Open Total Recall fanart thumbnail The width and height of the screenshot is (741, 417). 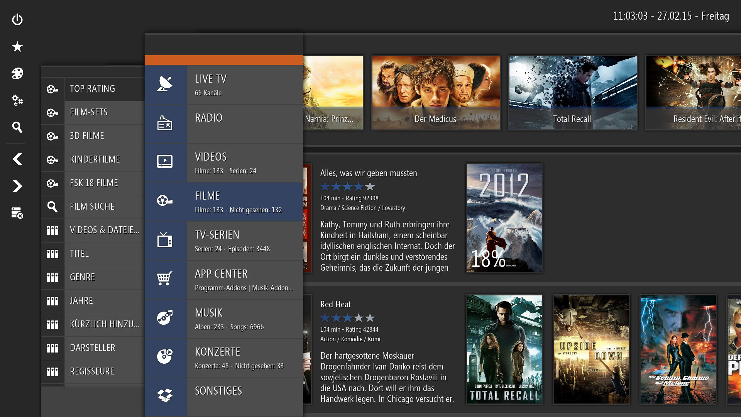(x=573, y=93)
